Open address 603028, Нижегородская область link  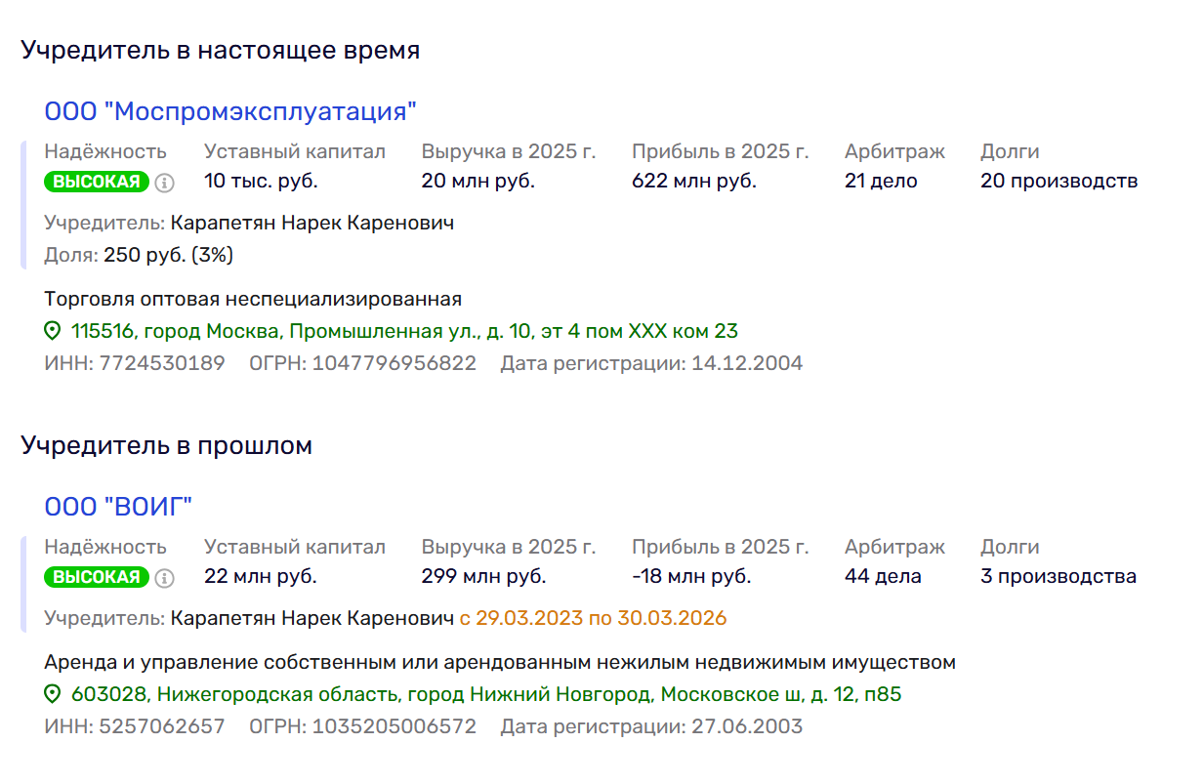point(486,695)
